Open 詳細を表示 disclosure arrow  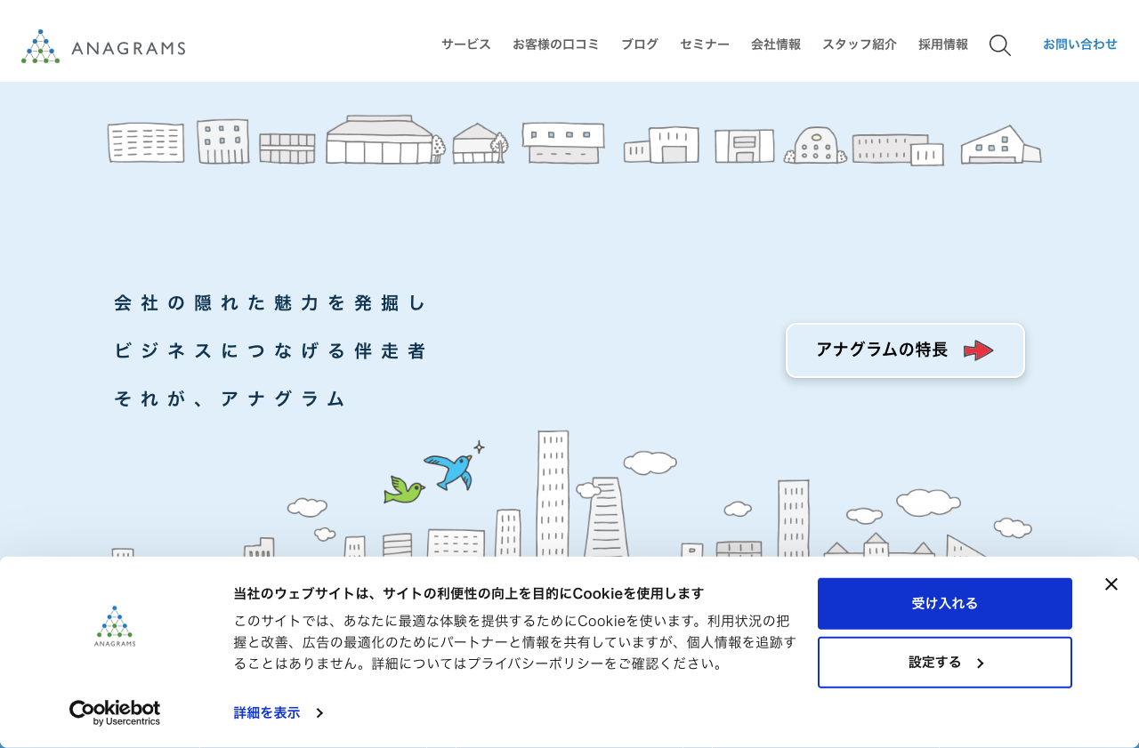(319, 712)
